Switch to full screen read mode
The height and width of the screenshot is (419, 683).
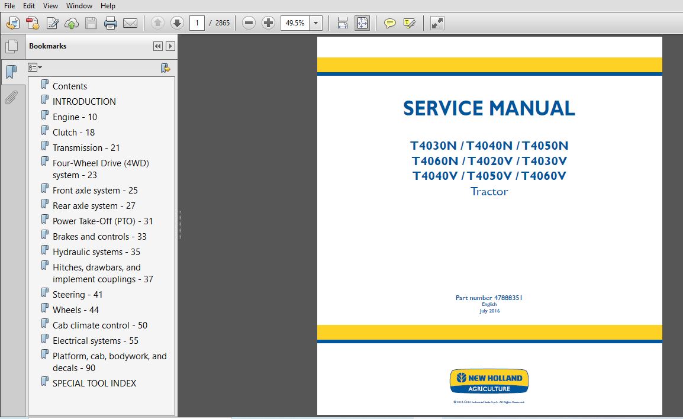(x=437, y=23)
